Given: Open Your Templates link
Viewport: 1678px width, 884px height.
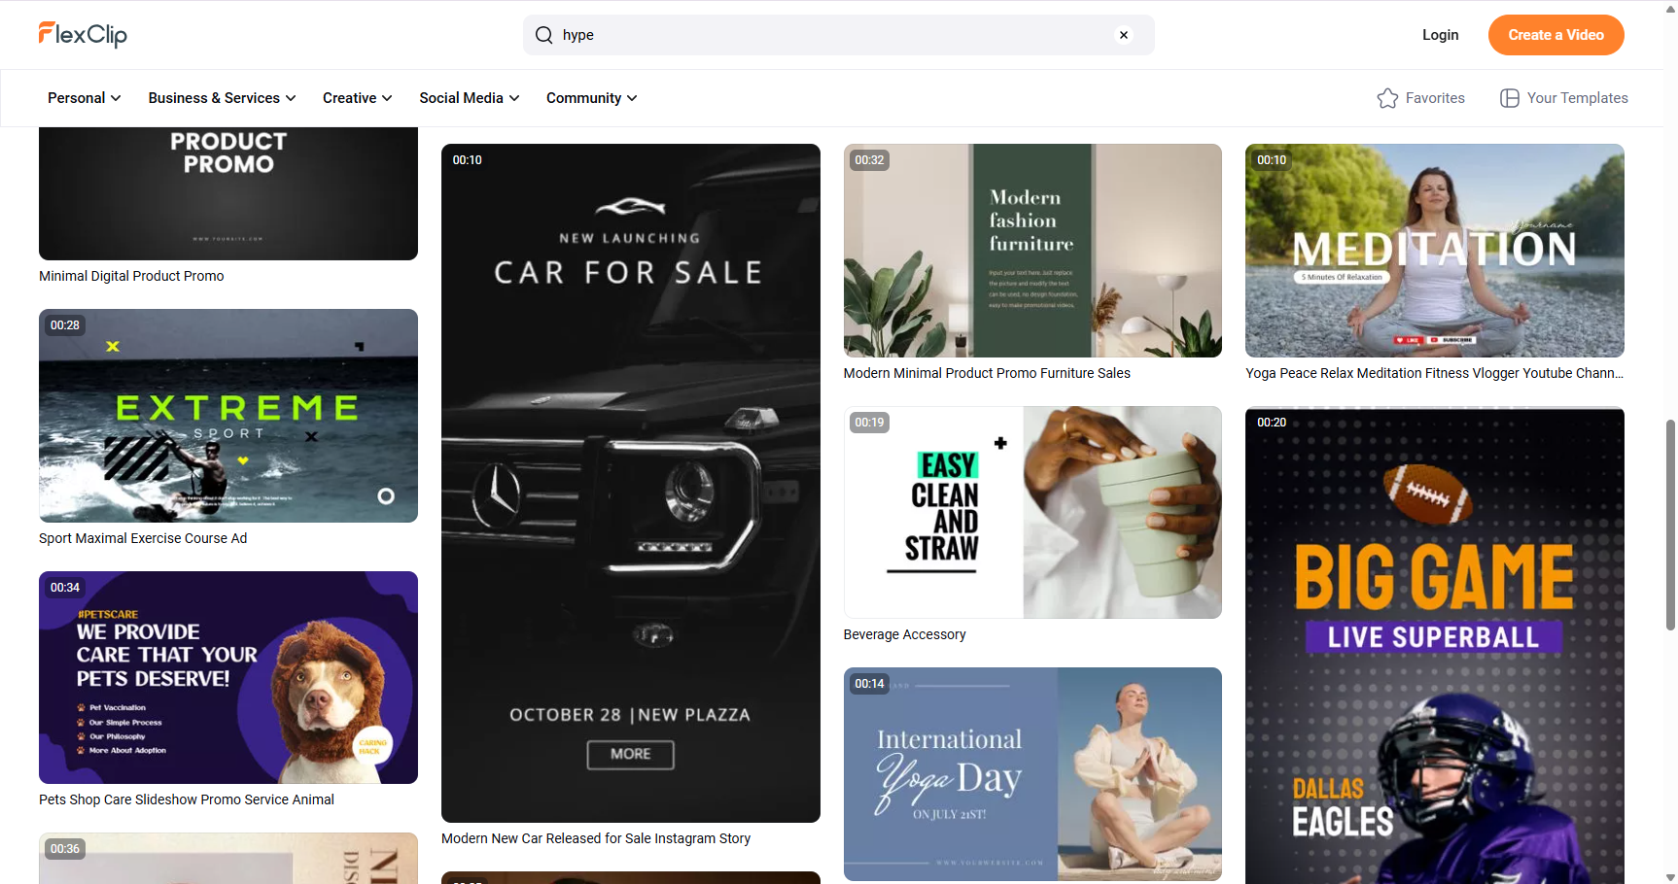Looking at the screenshot, I should click(x=1564, y=98).
